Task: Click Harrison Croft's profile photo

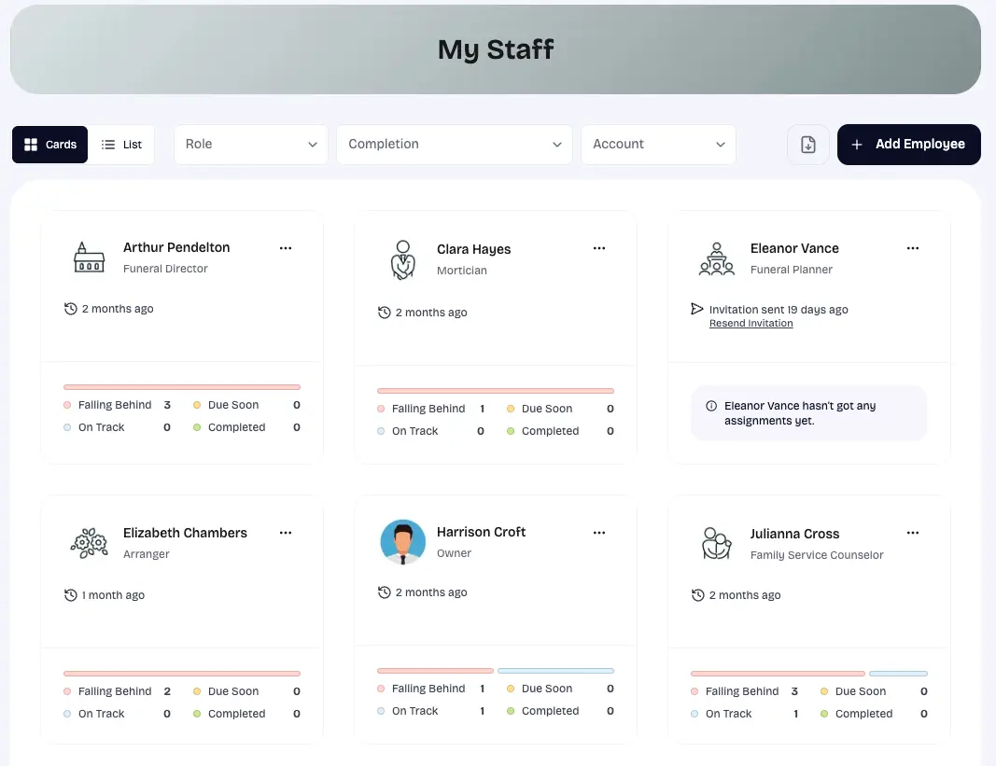Action: point(402,542)
